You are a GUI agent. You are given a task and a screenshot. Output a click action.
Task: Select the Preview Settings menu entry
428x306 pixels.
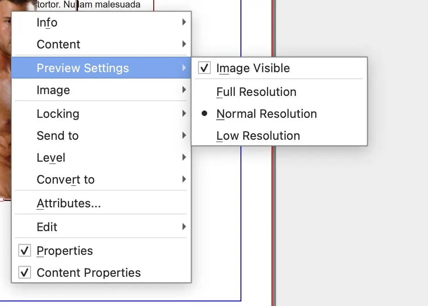click(83, 68)
